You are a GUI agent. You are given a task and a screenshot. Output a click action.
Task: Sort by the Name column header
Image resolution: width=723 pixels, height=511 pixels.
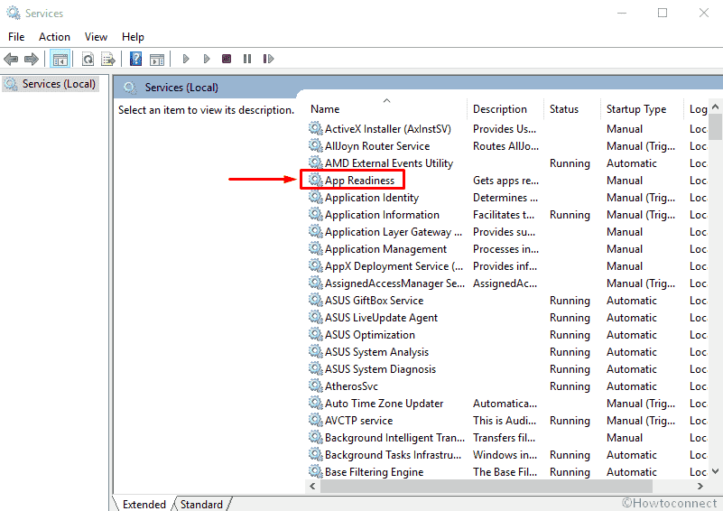coord(386,109)
